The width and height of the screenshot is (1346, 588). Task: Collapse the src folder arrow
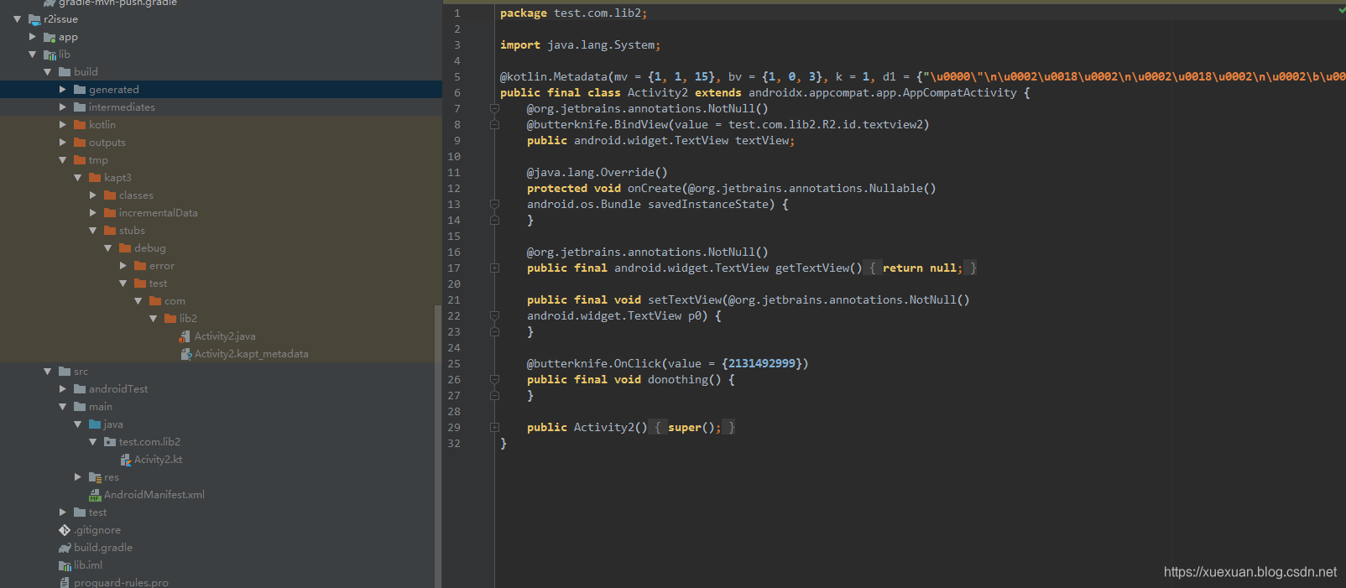(47, 372)
